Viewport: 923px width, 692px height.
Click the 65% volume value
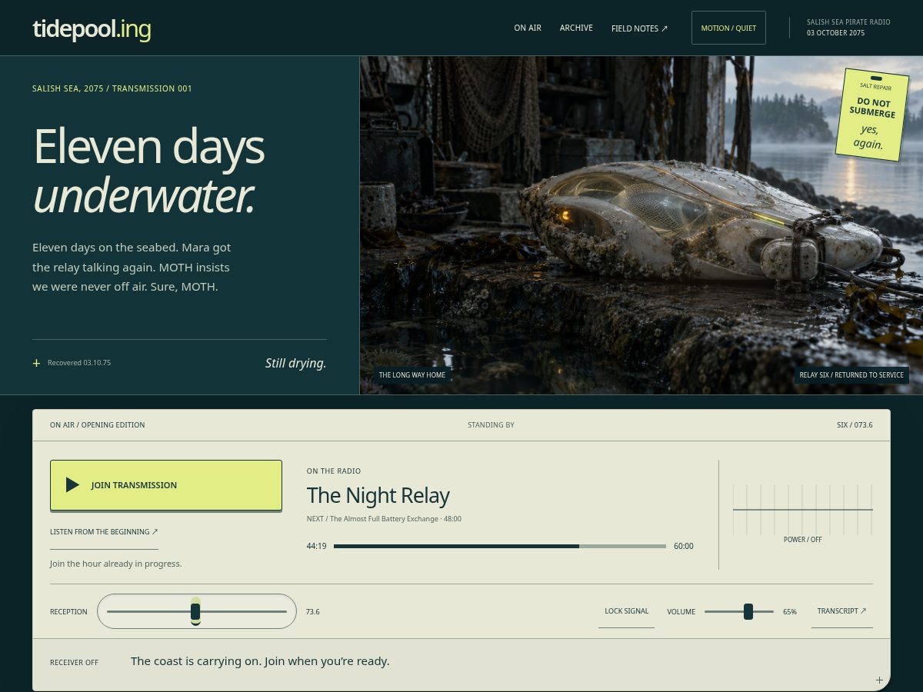(x=790, y=612)
